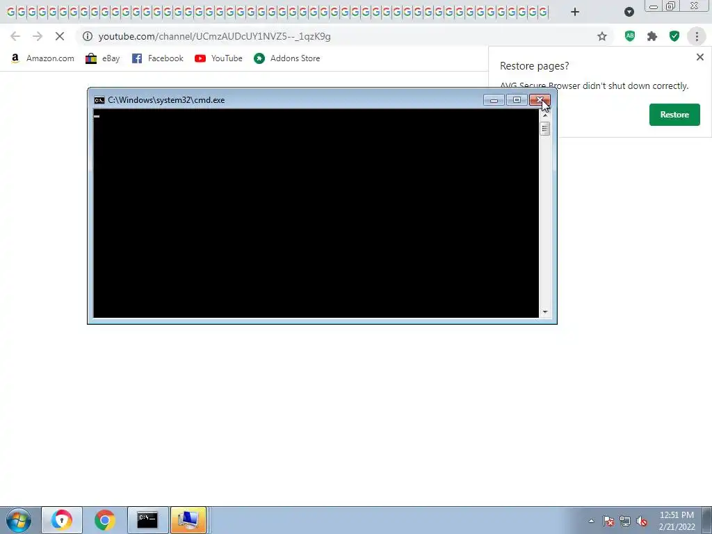
Task: Click the cmd vertical scrollbar thumb
Action: pyautogui.click(x=545, y=129)
